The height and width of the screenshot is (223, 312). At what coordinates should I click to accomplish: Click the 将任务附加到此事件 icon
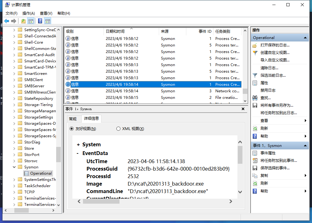point(255,161)
